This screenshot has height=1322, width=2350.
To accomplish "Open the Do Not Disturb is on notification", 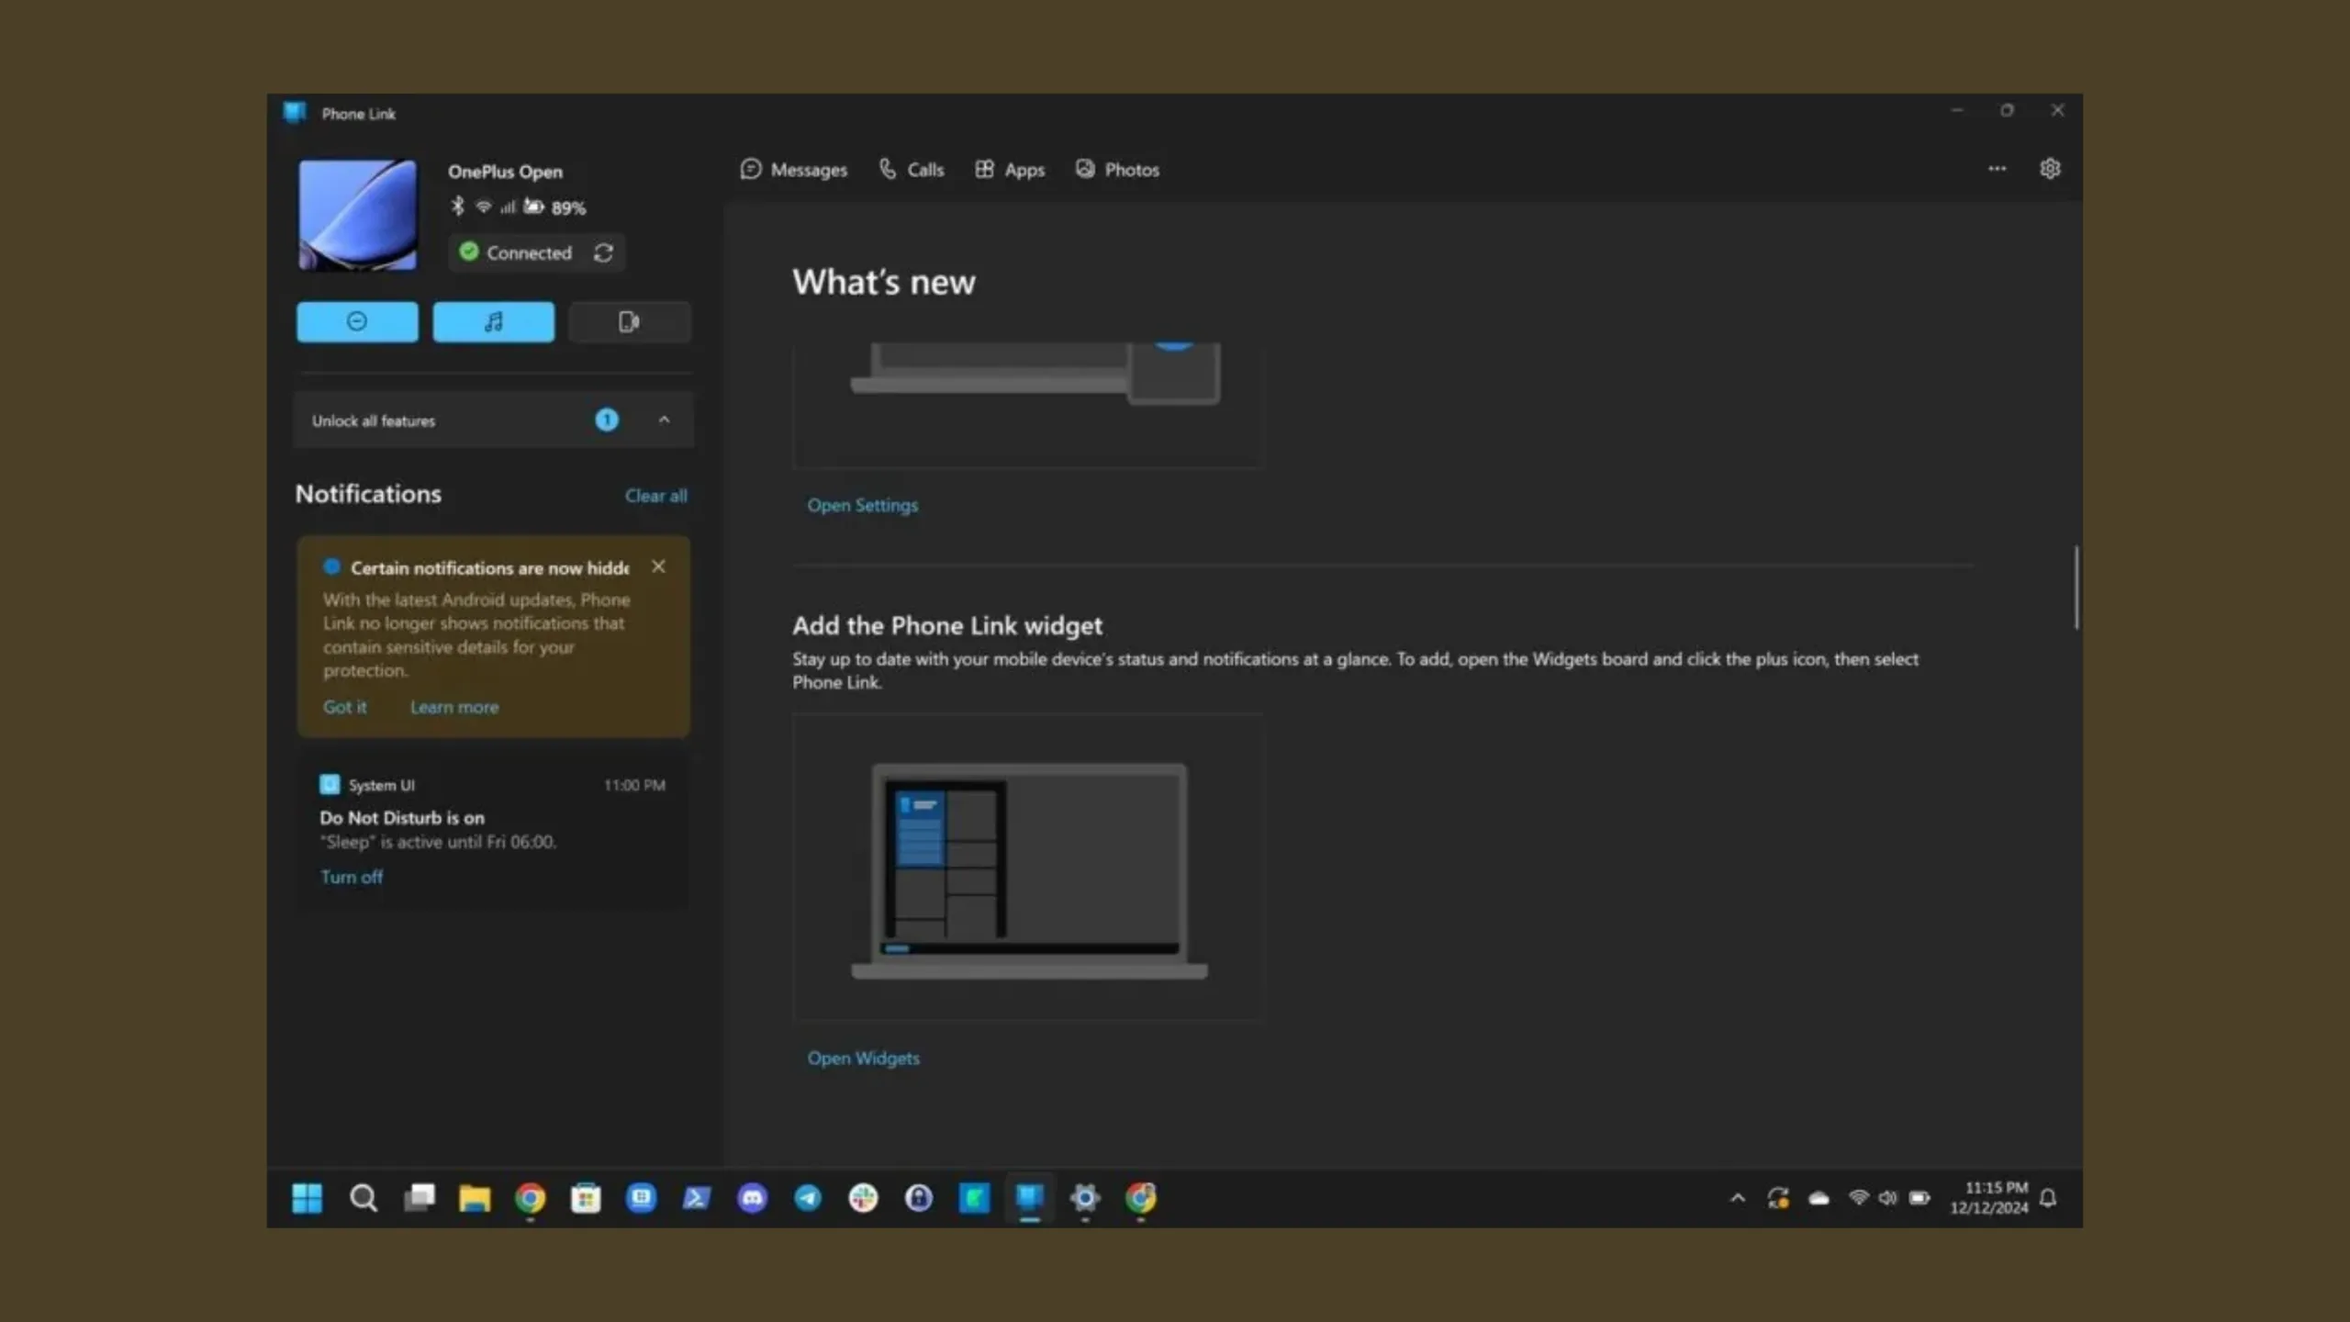I will tap(493, 833).
